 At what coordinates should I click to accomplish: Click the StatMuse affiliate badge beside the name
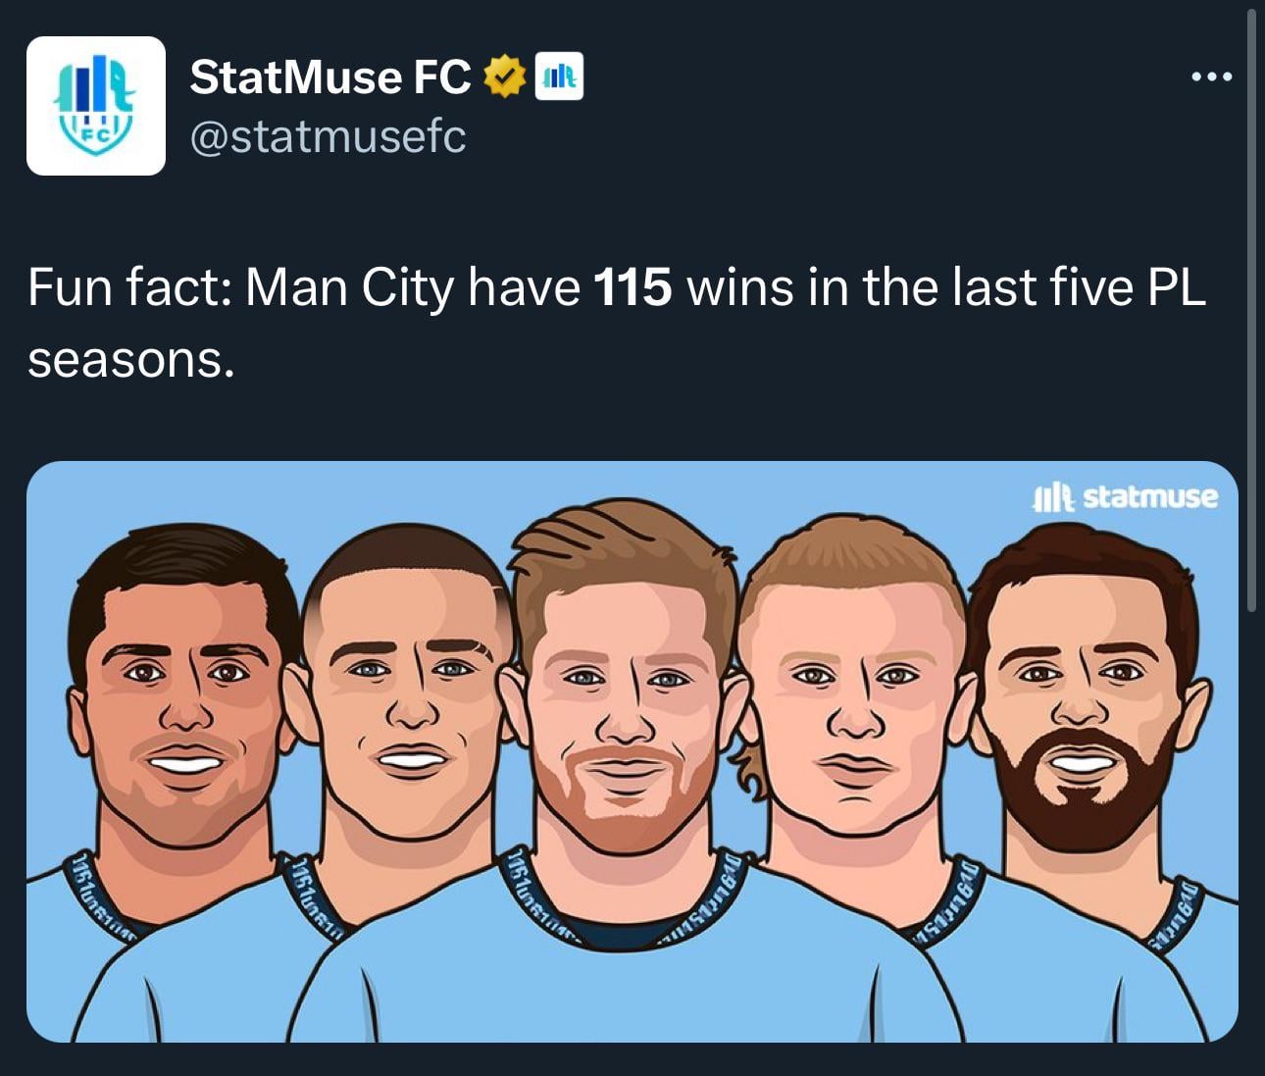tap(559, 77)
